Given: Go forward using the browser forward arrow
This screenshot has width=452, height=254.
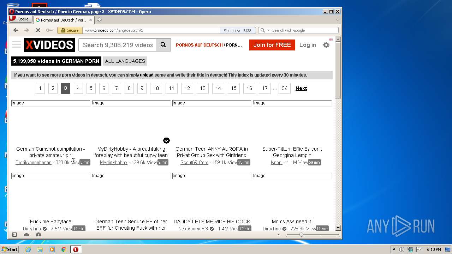Looking at the screenshot, I should [x=26, y=30].
